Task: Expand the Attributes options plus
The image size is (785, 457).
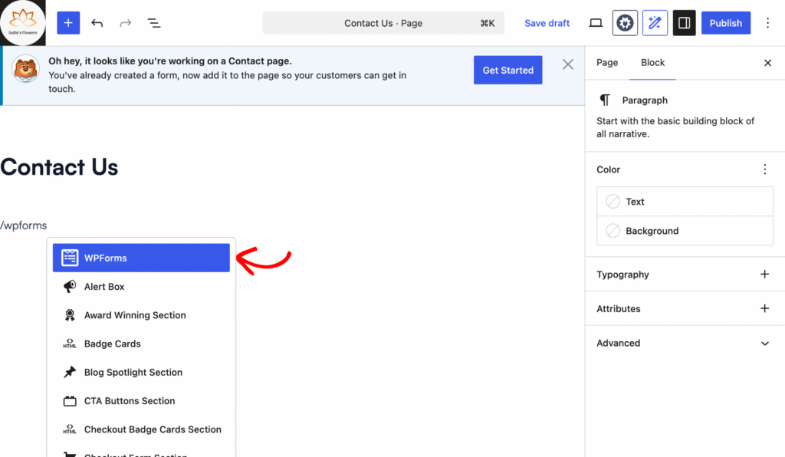Action: [764, 308]
